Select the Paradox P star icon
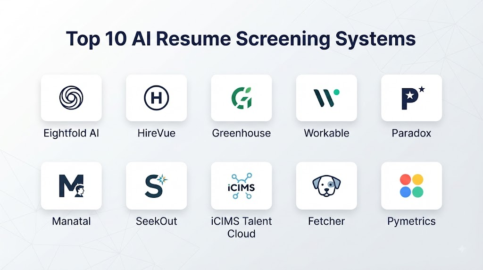Viewport: 483px width, 270px height. [x=413, y=98]
